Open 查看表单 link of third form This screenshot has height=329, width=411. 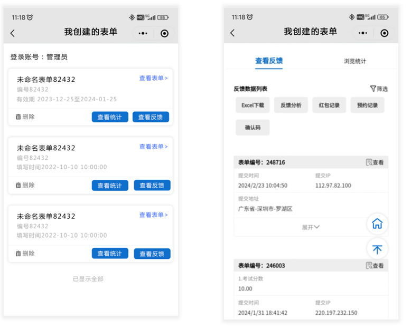tap(153, 215)
